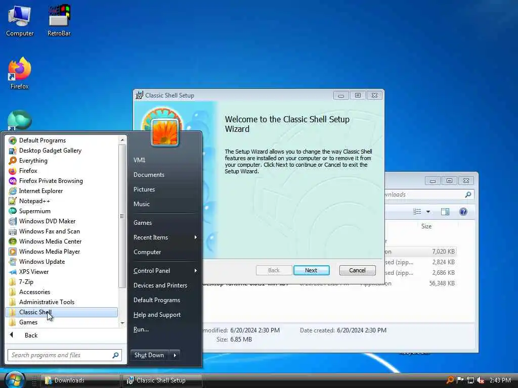
Task: Open Computer from Start menu right pane
Action: pyautogui.click(x=147, y=252)
